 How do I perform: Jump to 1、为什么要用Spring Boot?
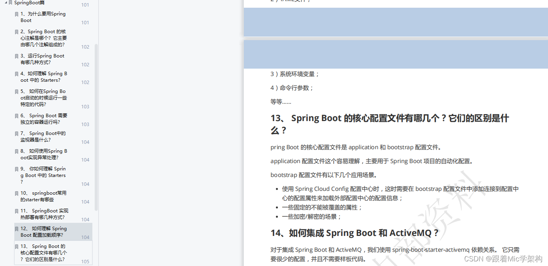coord(43,17)
